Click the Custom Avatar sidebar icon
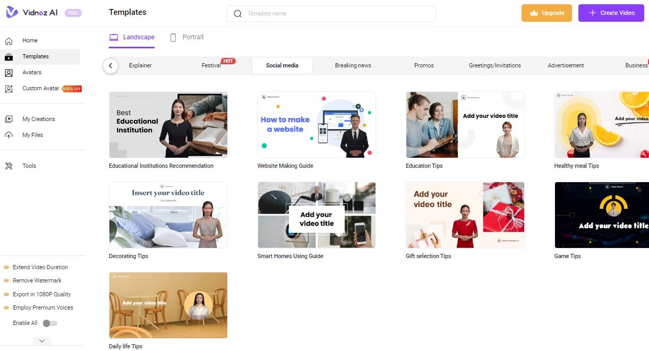Viewport: 649px width, 351px height. coord(8,89)
